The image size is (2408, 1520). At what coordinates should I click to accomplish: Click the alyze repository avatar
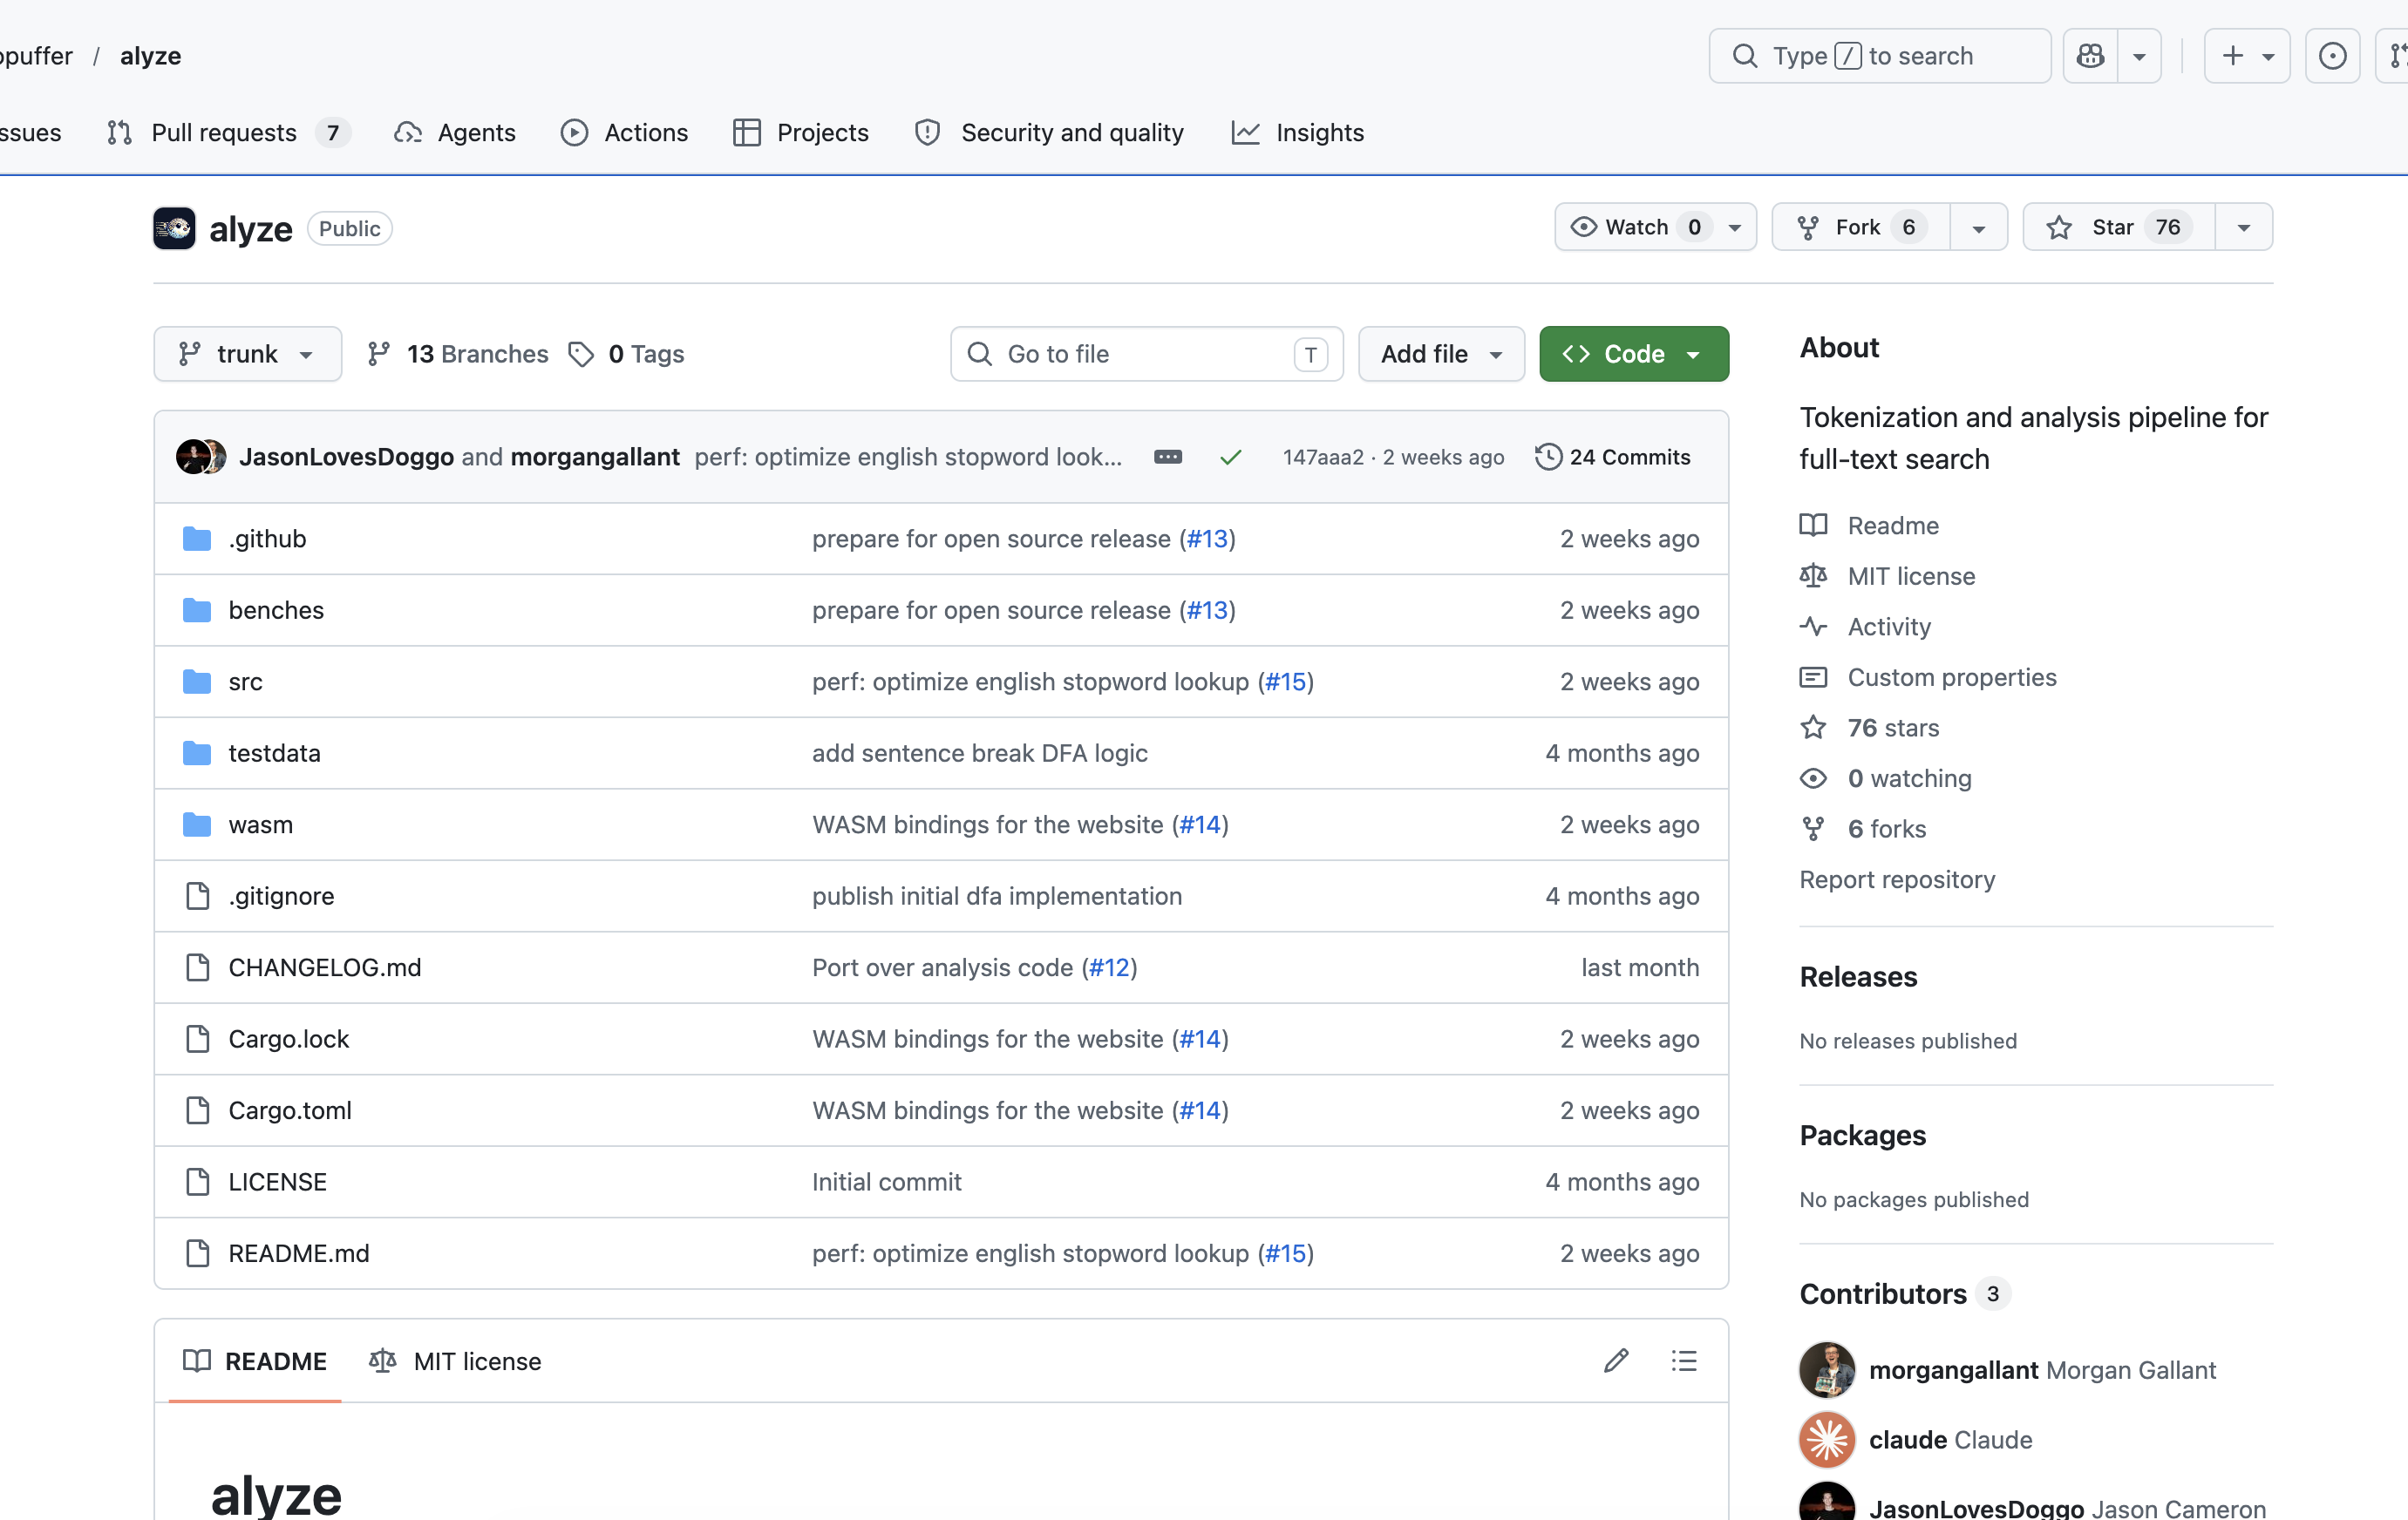pos(174,228)
